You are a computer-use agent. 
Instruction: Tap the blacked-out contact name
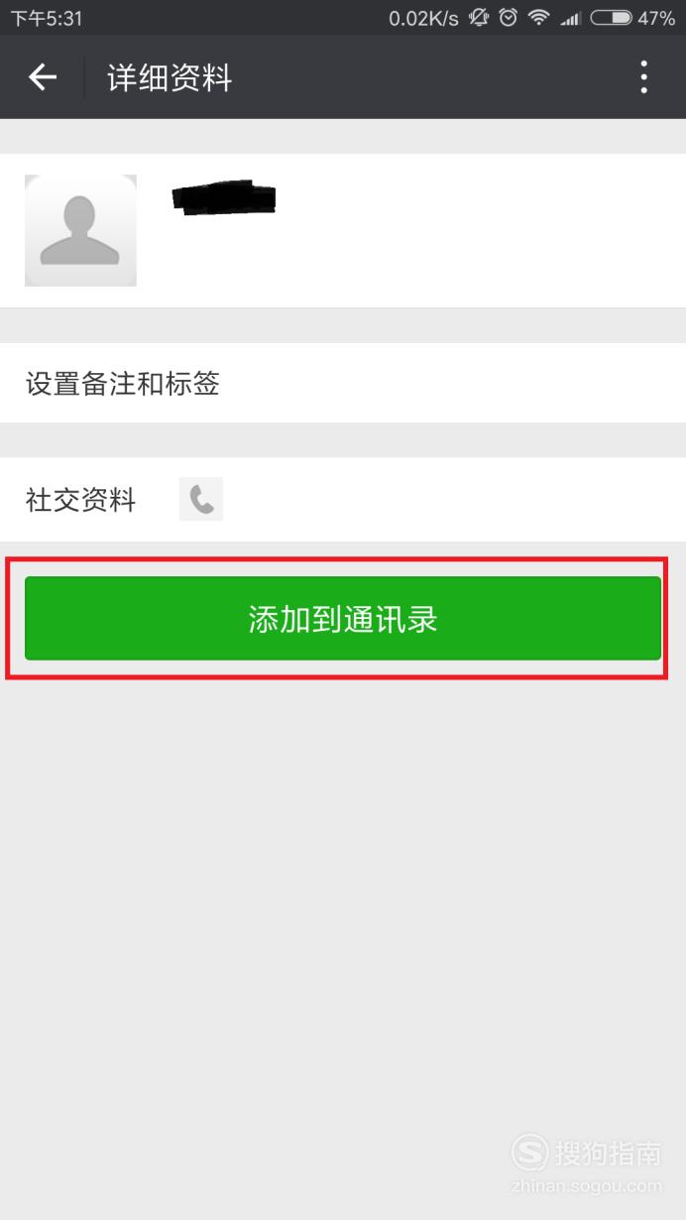coord(224,196)
